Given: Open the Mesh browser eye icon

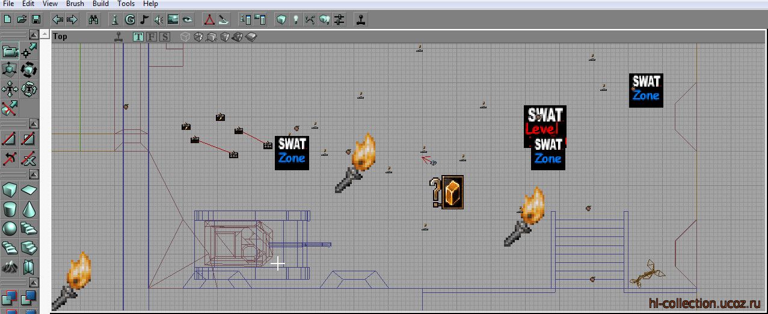Looking at the screenshot, I should (188, 20).
